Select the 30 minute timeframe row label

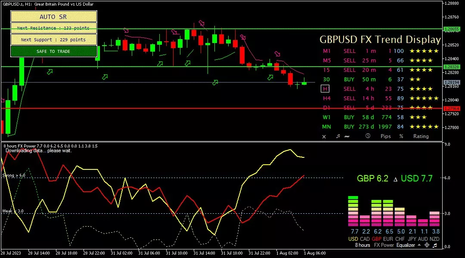pos(326,80)
